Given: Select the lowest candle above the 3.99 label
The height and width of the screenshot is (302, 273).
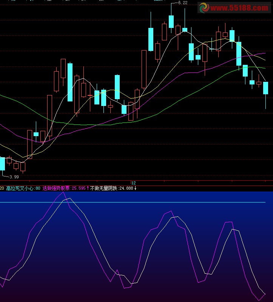Looking at the screenshot, I should point(23,167).
